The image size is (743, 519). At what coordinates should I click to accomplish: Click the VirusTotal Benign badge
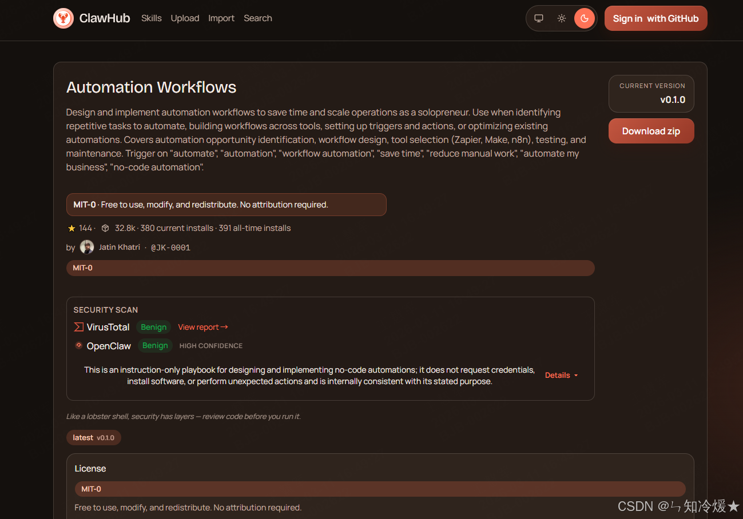coord(154,327)
